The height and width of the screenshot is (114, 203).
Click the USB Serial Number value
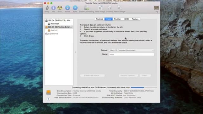[x=86, y=98]
